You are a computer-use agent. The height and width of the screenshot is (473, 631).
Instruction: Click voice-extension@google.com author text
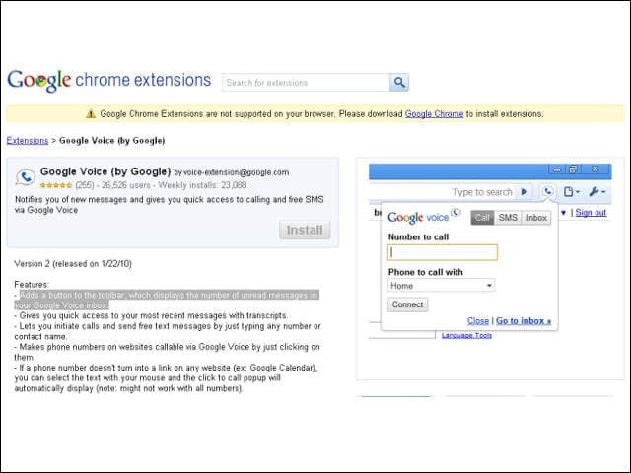[x=237, y=172]
